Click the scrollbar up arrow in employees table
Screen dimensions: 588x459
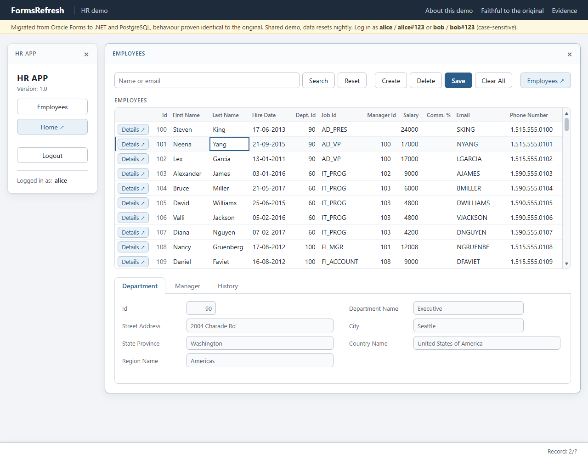pos(566,113)
